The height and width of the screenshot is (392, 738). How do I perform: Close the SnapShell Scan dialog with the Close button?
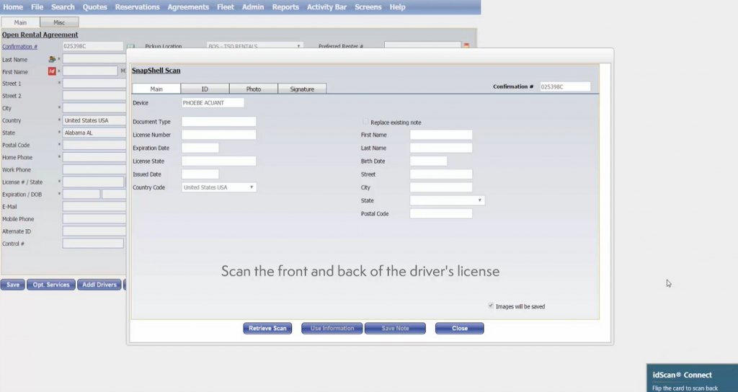[459, 328]
